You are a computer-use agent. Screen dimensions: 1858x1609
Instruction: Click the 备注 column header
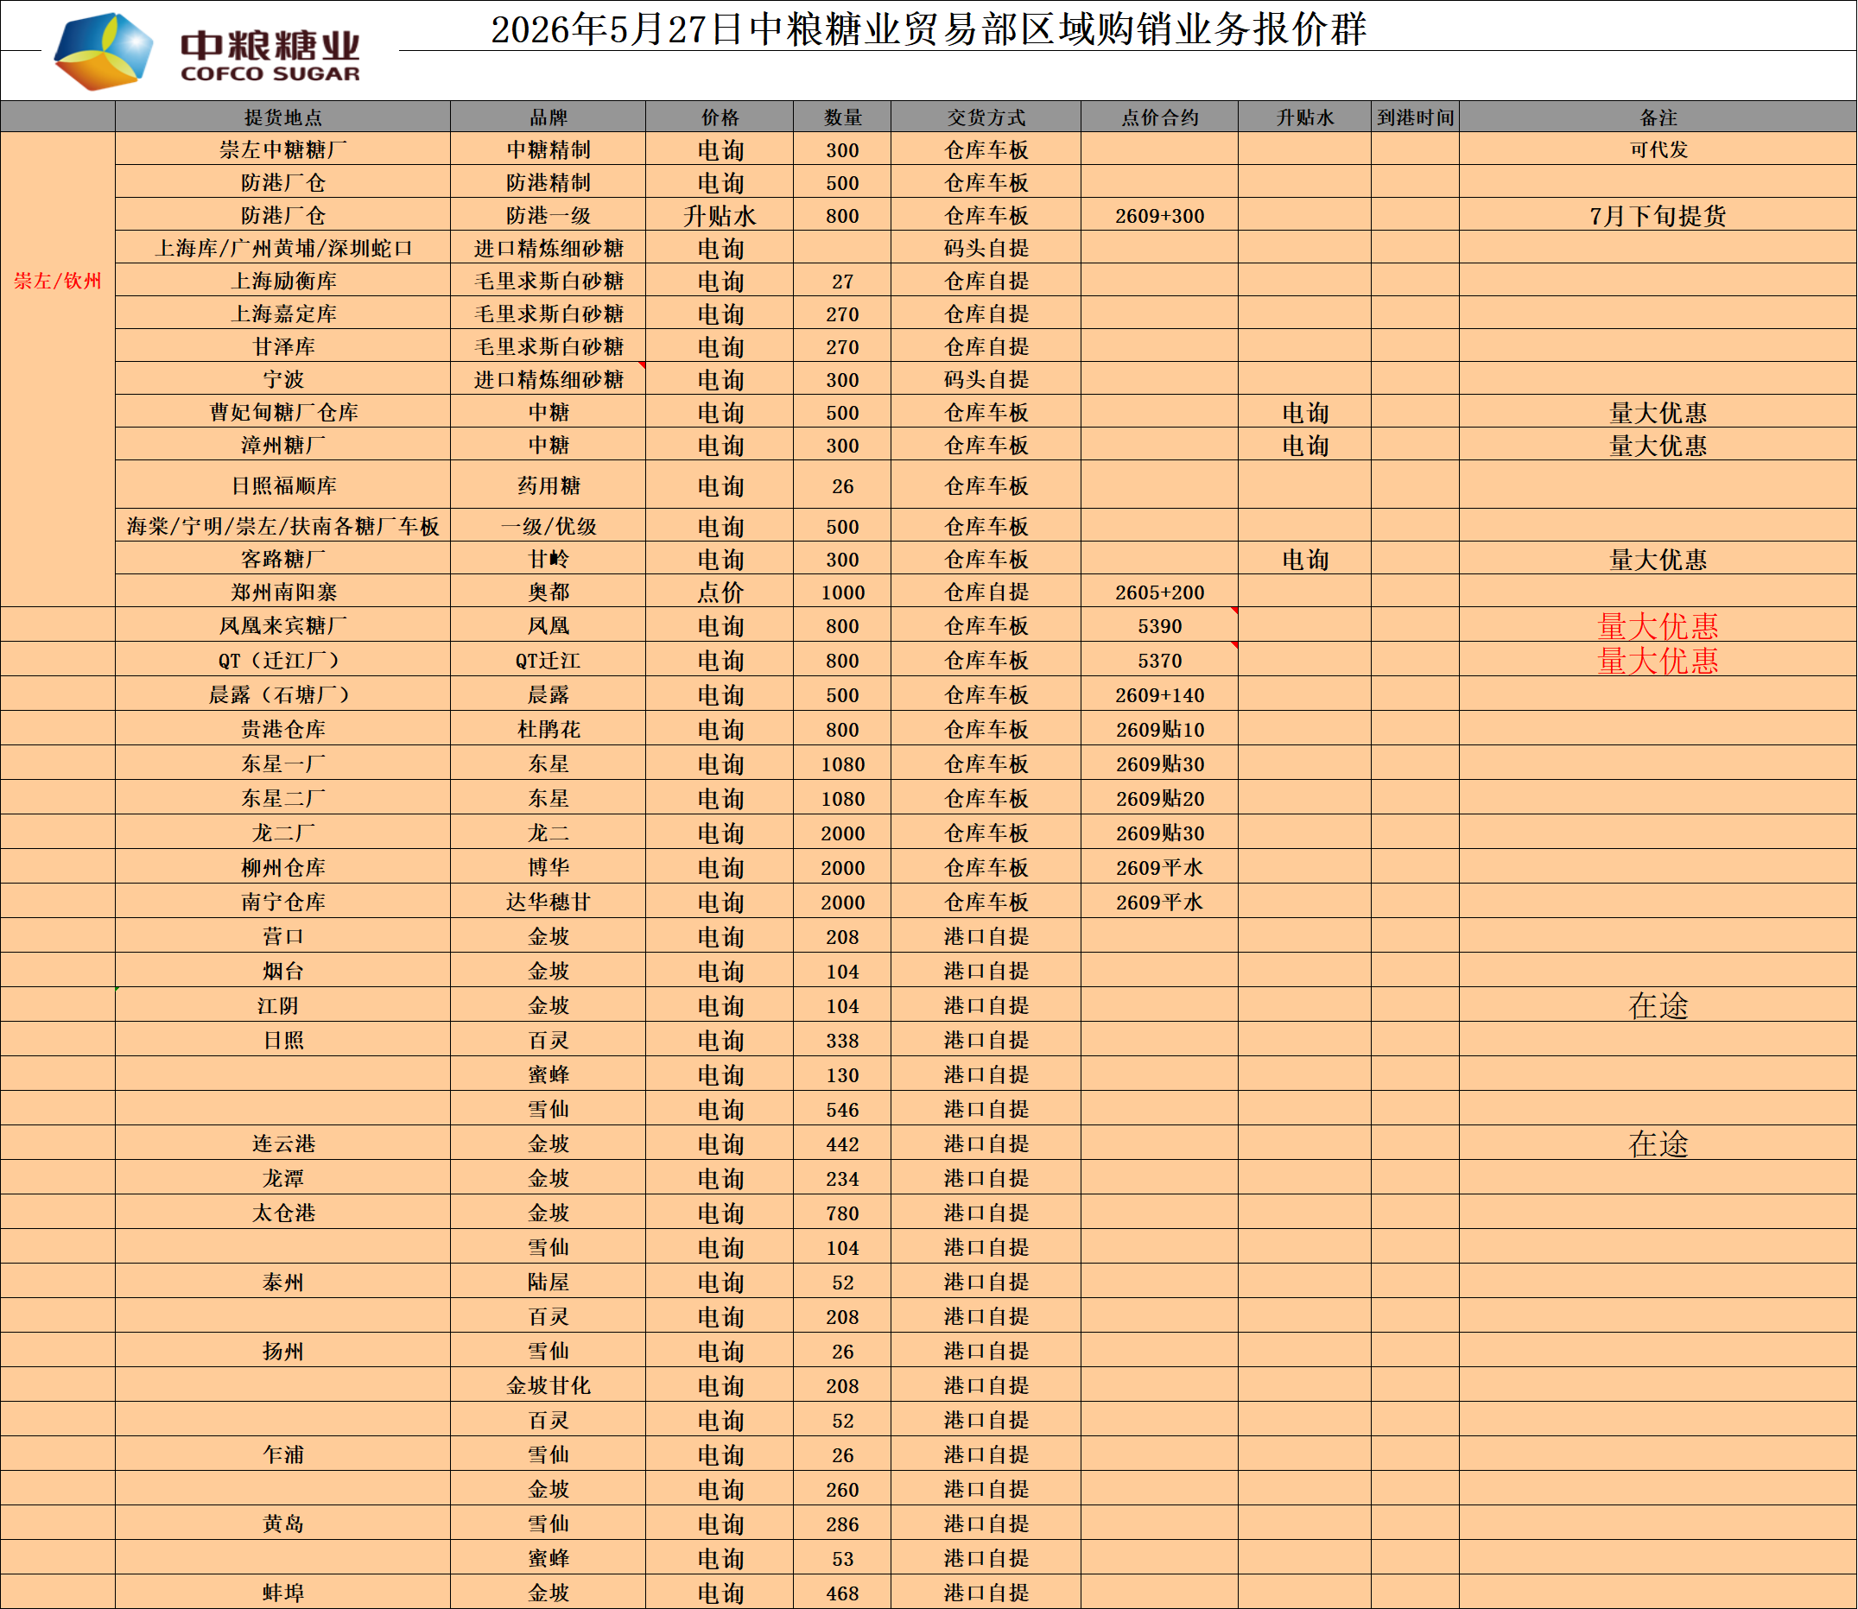point(1658,117)
